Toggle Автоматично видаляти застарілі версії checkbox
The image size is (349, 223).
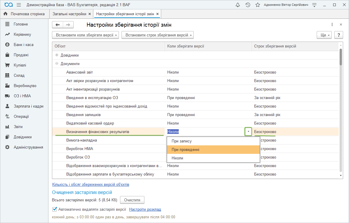click(x=54, y=209)
